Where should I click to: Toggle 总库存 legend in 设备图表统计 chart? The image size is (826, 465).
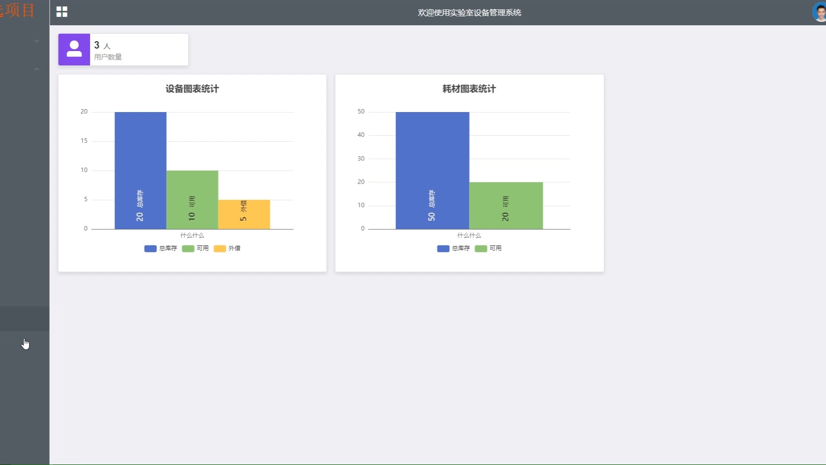click(161, 248)
